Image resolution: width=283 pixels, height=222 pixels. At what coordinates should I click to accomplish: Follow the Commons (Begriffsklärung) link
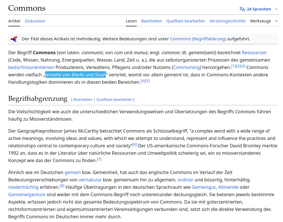tap(198, 39)
